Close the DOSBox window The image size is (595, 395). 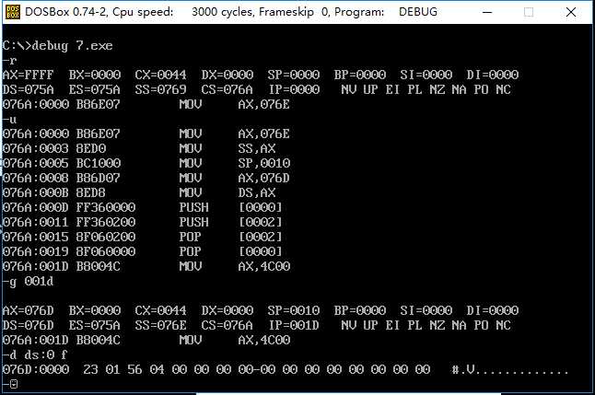click(571, 12)
